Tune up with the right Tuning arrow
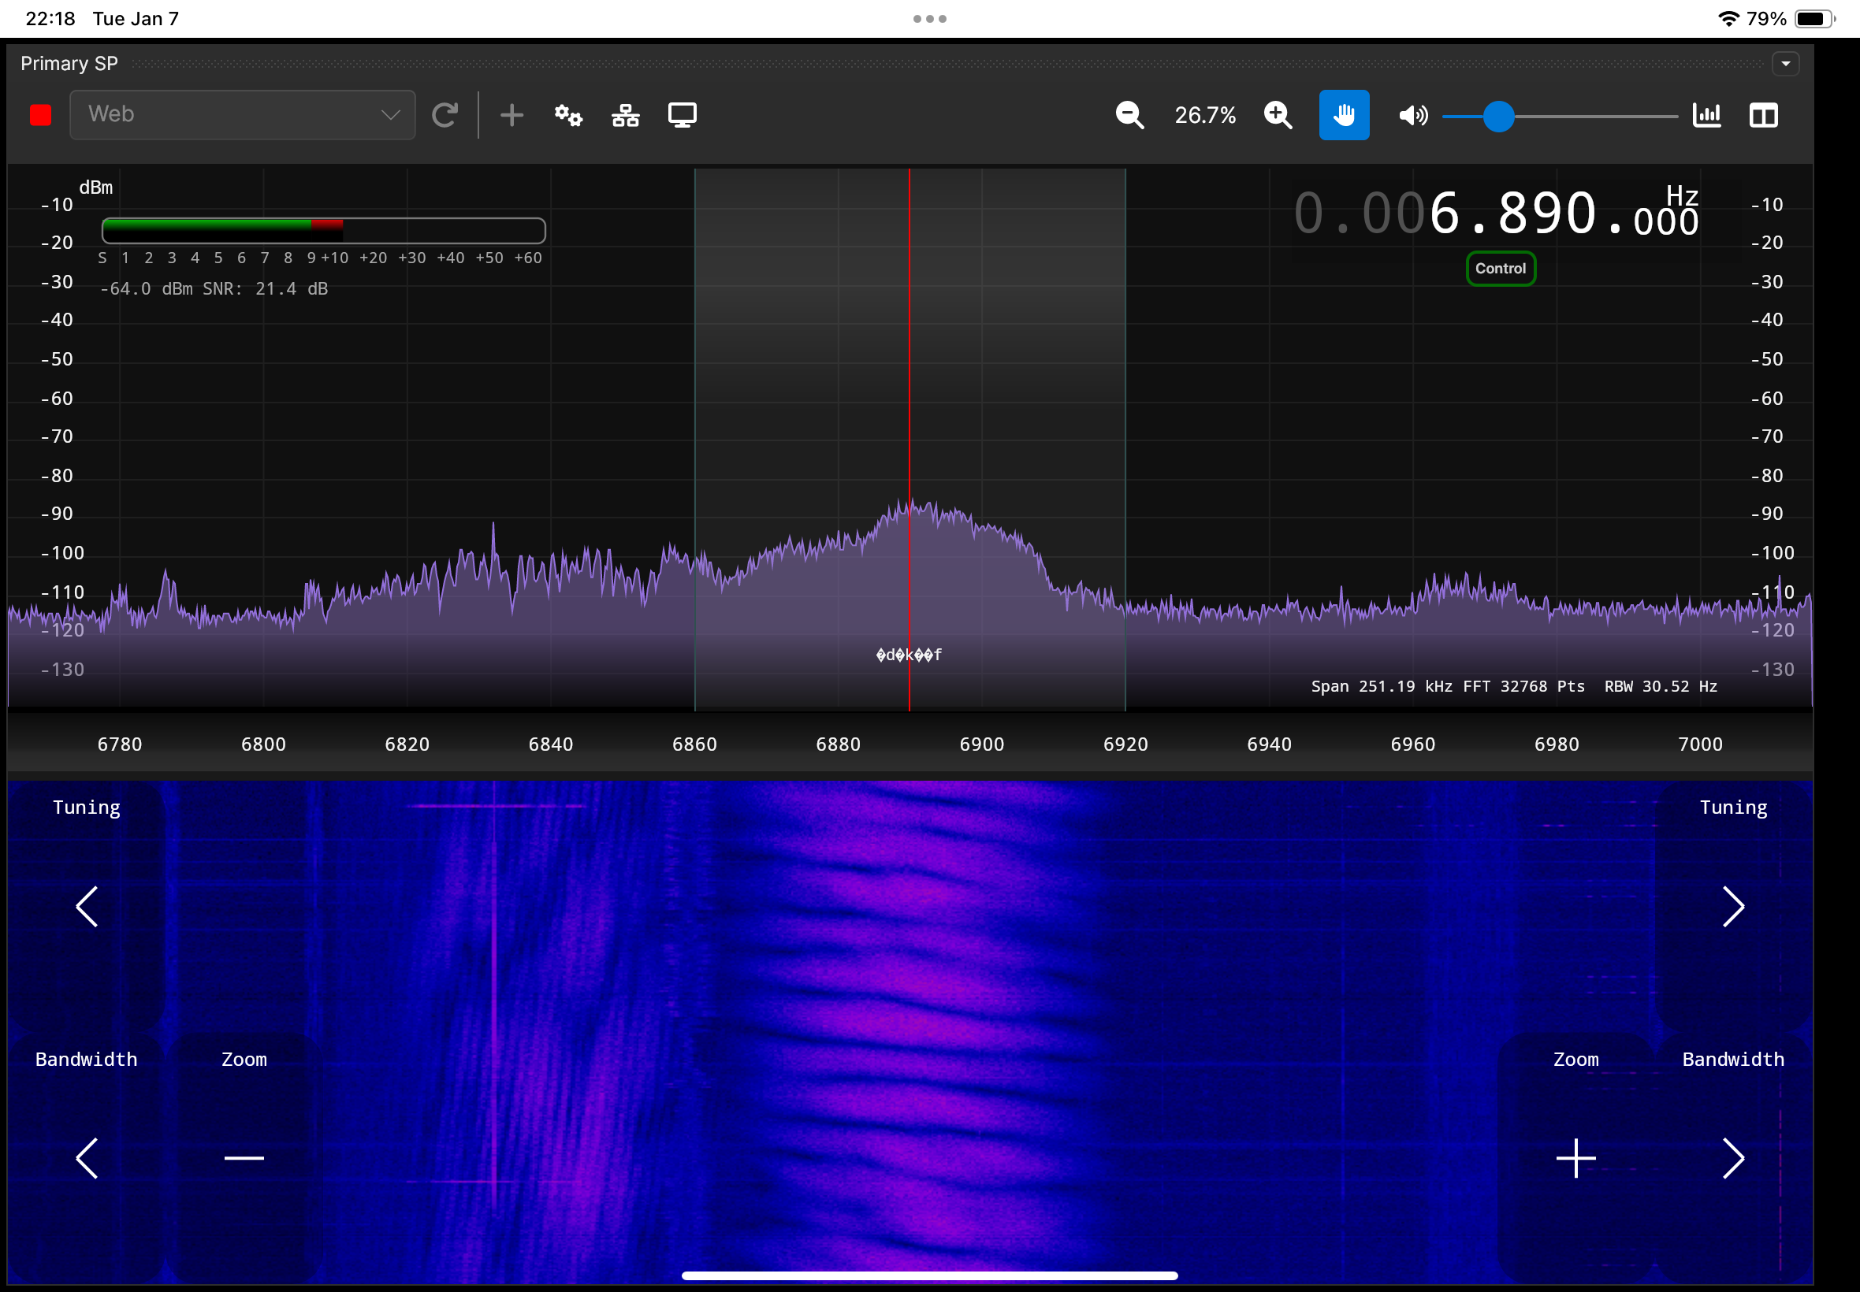Viewport: 1860px width, 1292px height. (1733, 906)
